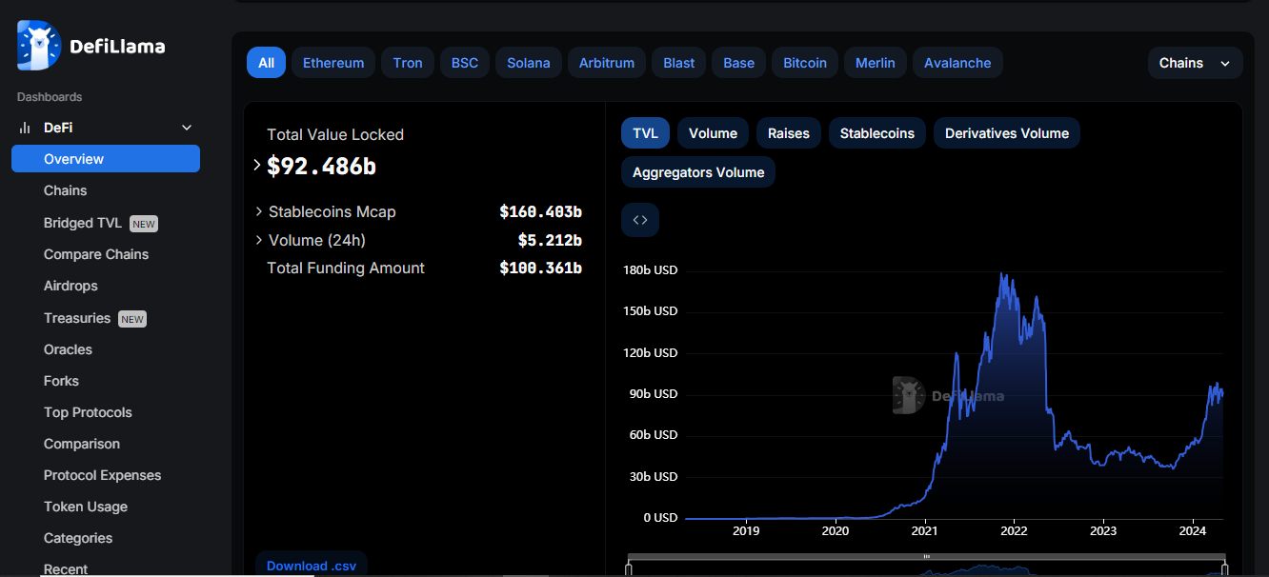1269x577 pixels.
Task: Toggle the Raises chart series
Action: (x=789, y=133)
